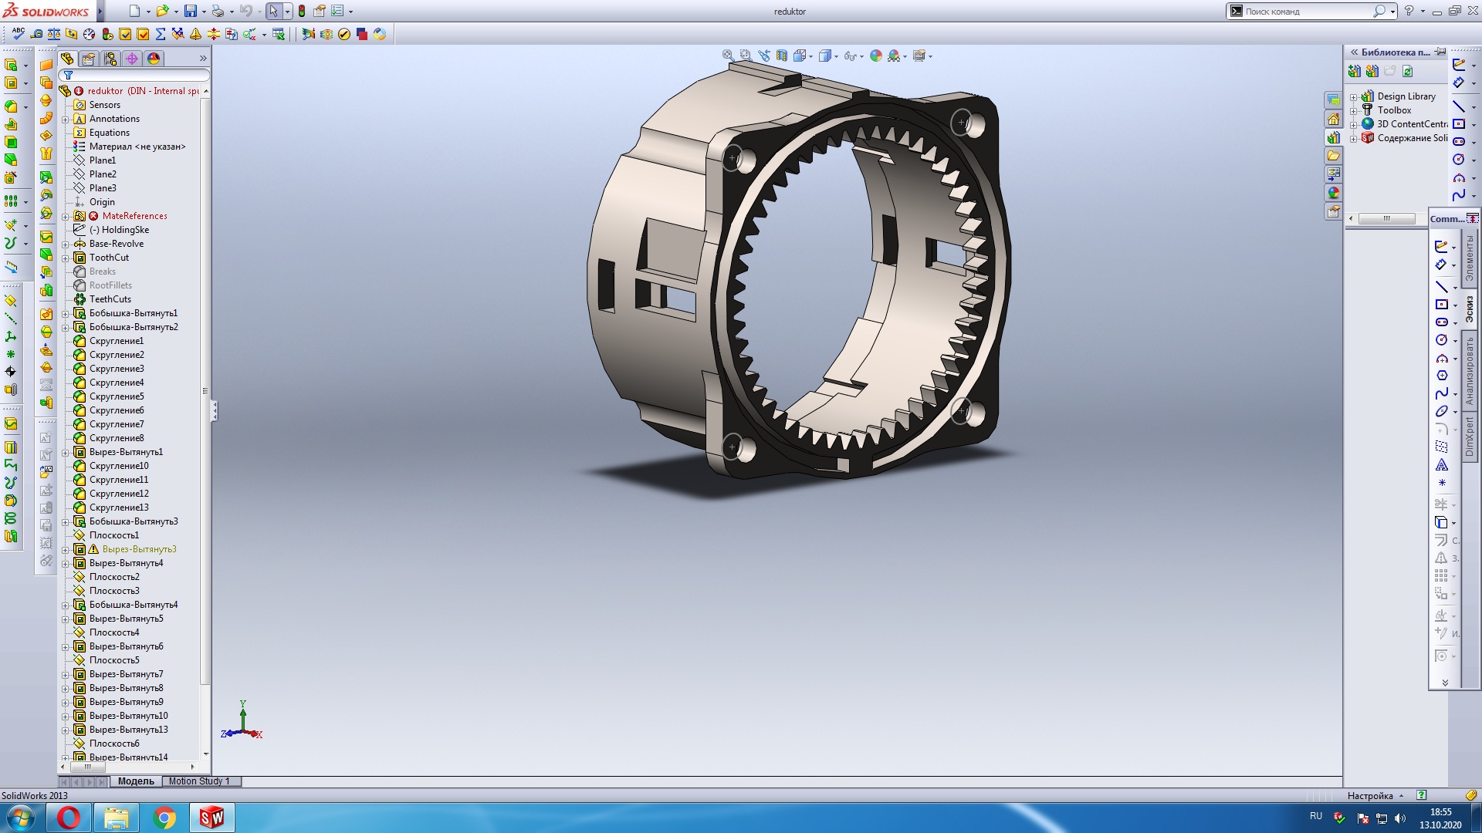Open the PropertyManager tab icon

point(89,59)
